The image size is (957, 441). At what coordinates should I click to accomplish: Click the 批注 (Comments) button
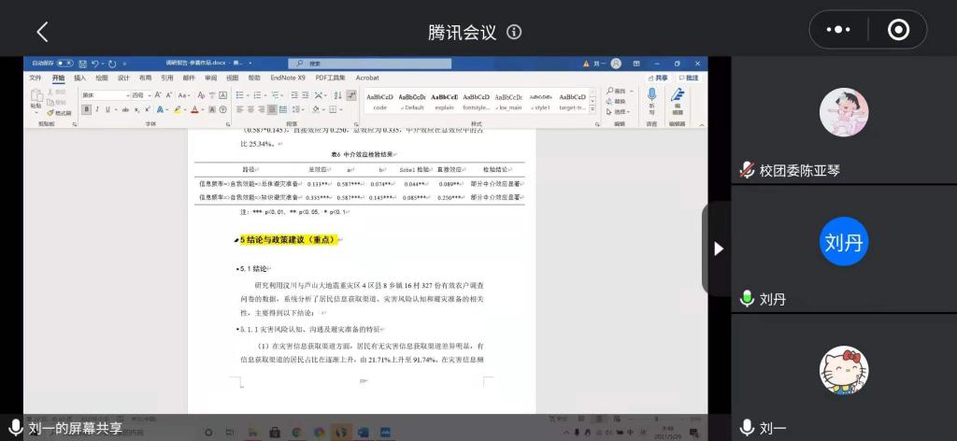pos(689,78)
